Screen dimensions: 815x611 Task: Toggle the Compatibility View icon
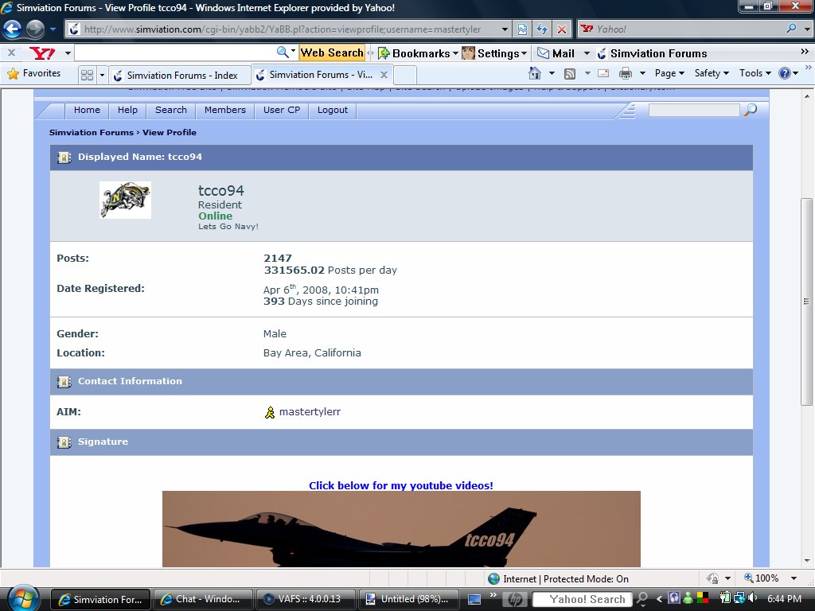(x=522, y=29)
